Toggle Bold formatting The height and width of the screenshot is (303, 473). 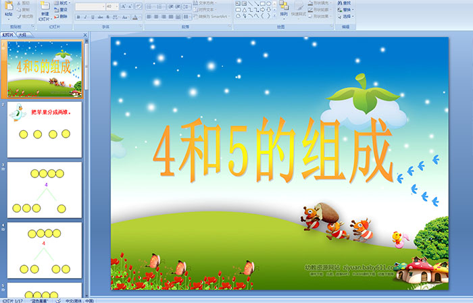78,17
